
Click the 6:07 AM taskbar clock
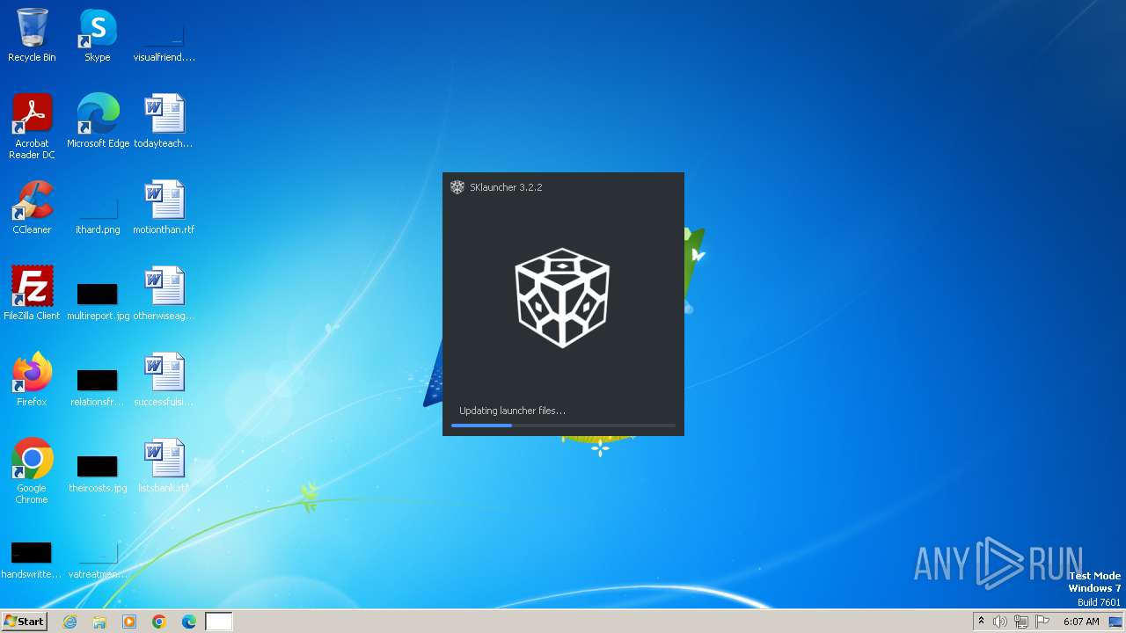click(1081, 622)
